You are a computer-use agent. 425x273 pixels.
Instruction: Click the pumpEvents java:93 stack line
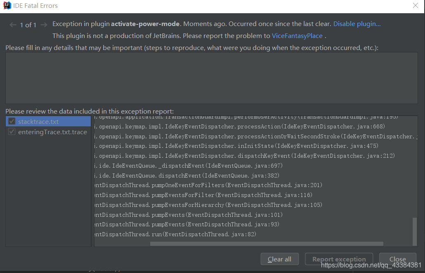tap(187, 224)
